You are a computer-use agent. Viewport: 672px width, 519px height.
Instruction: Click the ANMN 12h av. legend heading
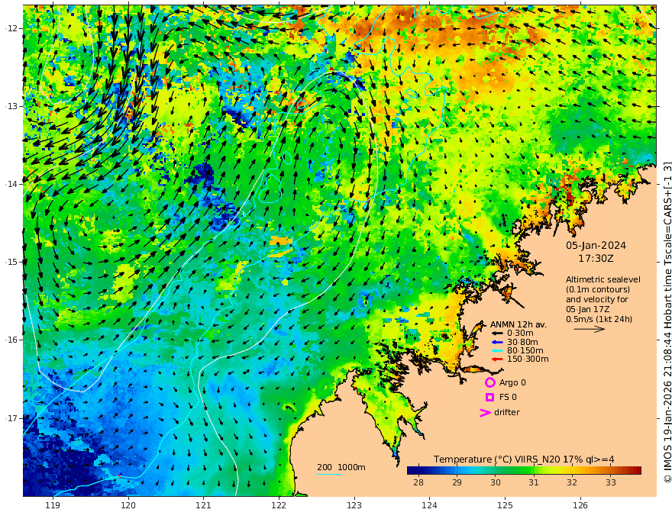(519, 324)
